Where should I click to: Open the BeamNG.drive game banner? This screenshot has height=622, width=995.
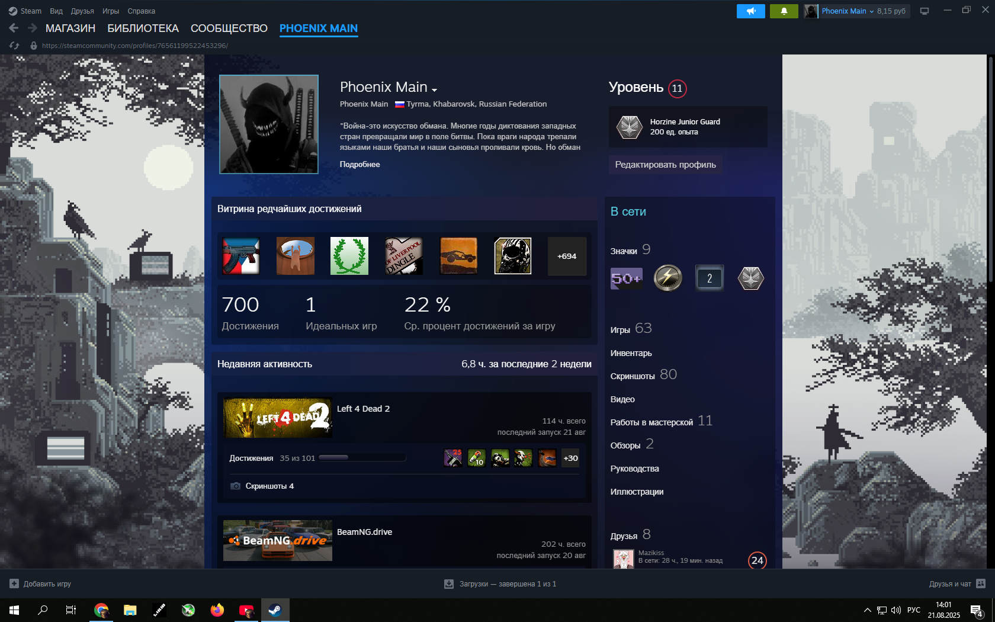278,541
